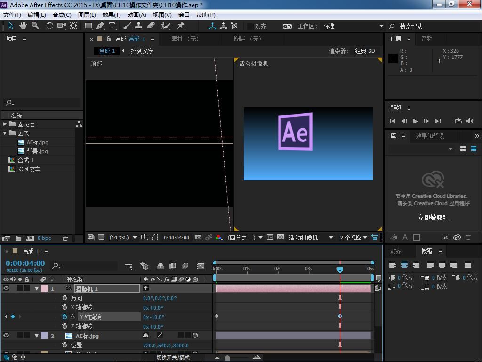Collapse the 图像 folder
The width and height of the screenshot is (482, 362).
point(5,133)
